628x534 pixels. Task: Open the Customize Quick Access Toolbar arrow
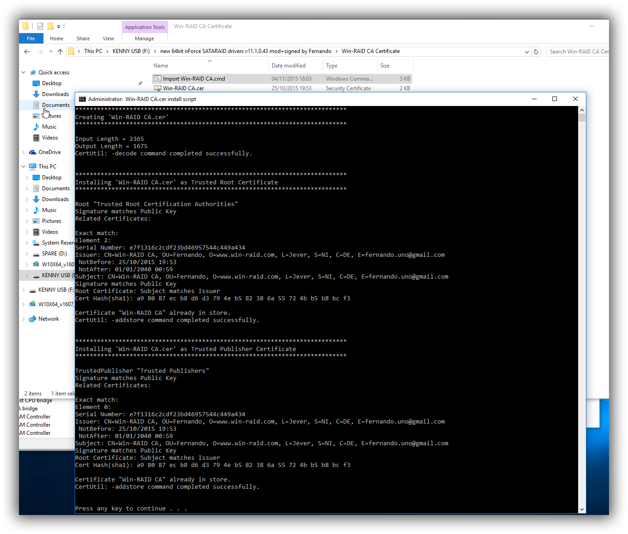pyautogui.click(x=58, y=27)
